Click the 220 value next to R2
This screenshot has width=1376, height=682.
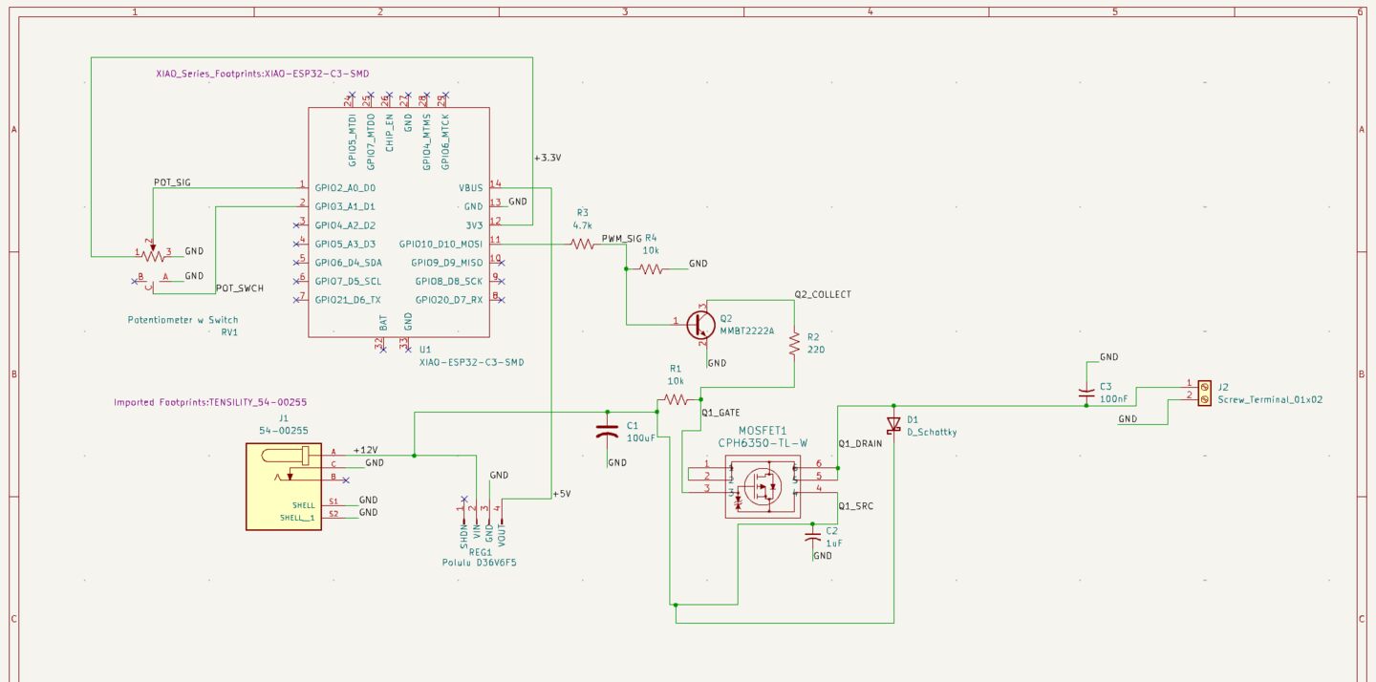[x=815, y=350]
